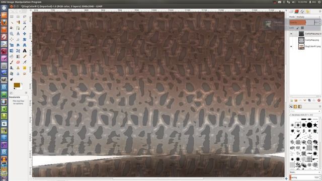Select the Ellipse Select tool
Image resolution: width=322 pixels, height=181 pixels.
click(18, 17)
